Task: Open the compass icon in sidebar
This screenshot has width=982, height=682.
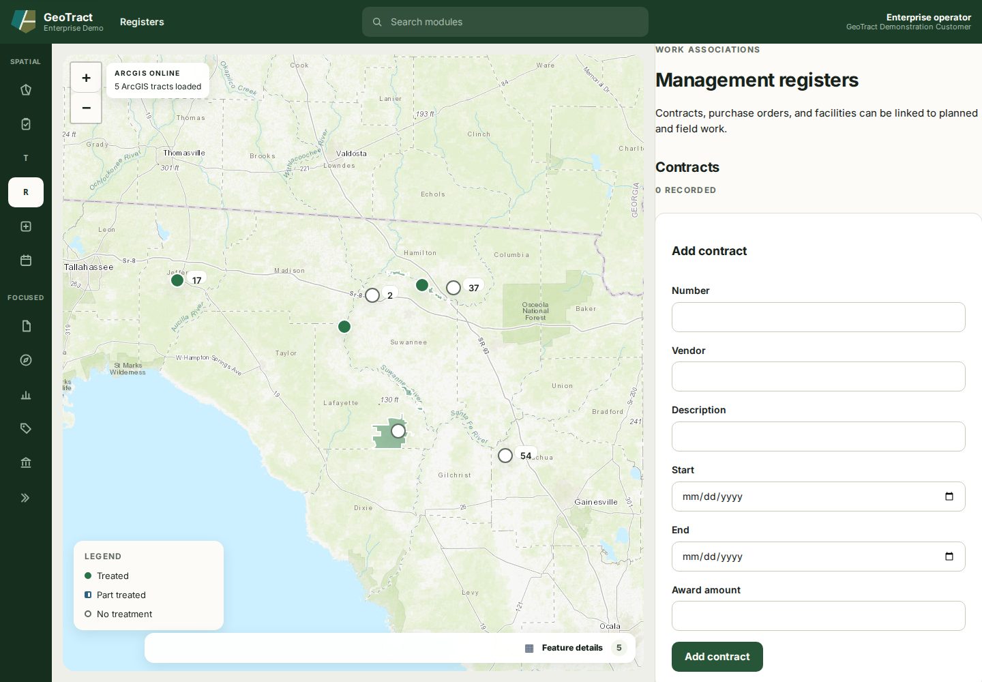Action: coord(26,360)
